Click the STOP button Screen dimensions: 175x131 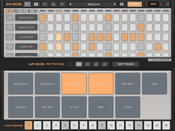pos(135,4)
